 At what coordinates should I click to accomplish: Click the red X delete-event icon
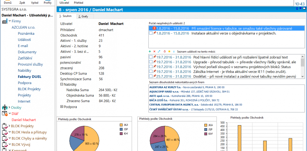point(155,51)
